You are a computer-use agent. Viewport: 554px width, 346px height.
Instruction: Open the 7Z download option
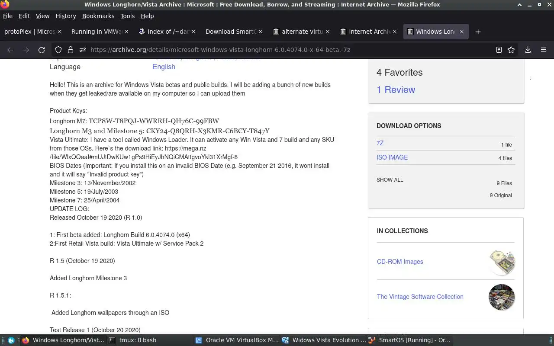point(380,143)
